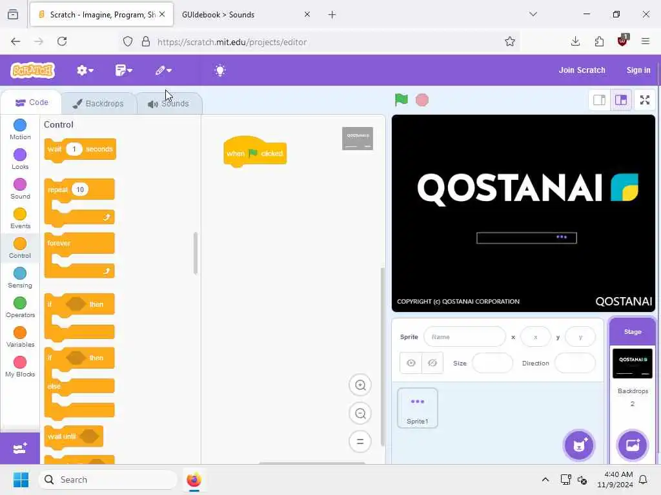Switch to large stage layout

pos(620,100)
